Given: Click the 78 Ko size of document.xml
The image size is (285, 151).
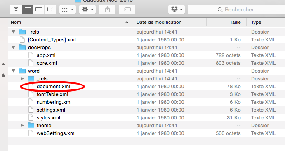Looking at the screenshot, I should pyautogui.click(x=234, y=87).
